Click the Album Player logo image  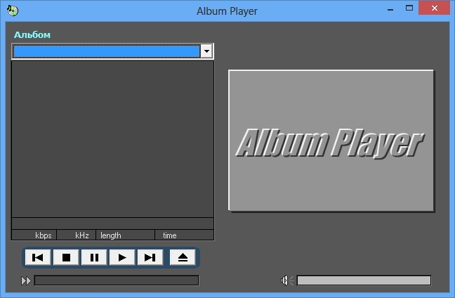(331, 141)
